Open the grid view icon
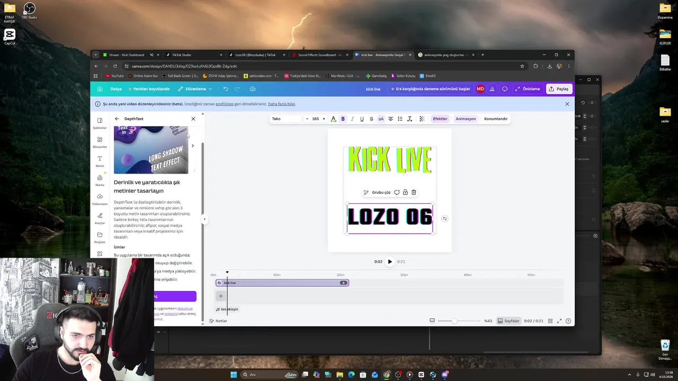The height and width of the screenshot is (381, 678). click(x=550, y=321)
